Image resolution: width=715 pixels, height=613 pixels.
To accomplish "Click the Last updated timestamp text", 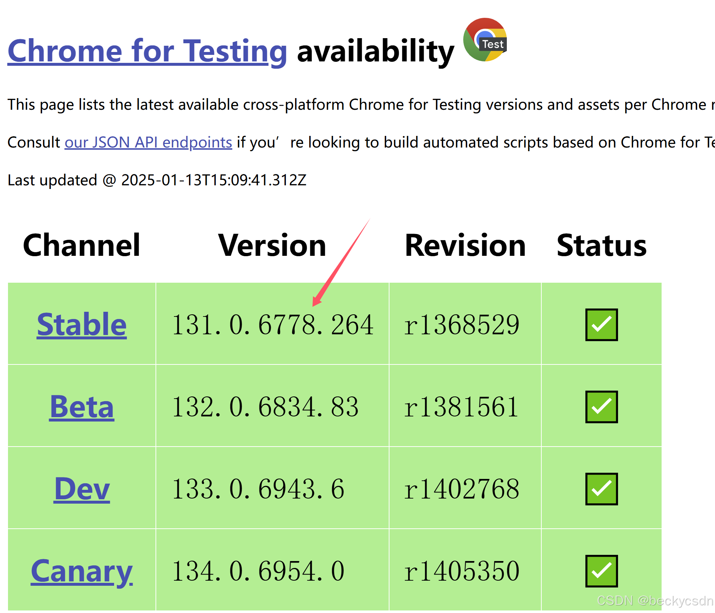I will [157, 180].
